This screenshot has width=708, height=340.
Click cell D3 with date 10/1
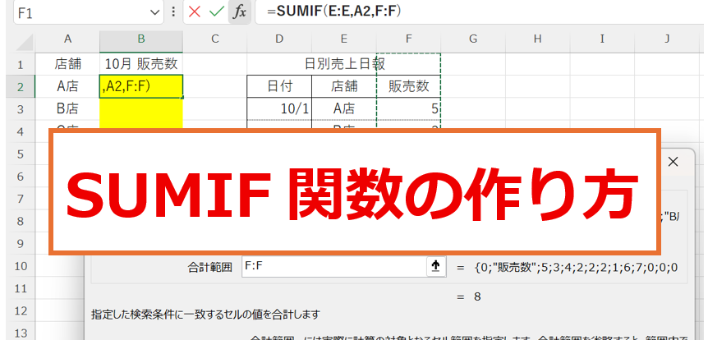[279, 108]
